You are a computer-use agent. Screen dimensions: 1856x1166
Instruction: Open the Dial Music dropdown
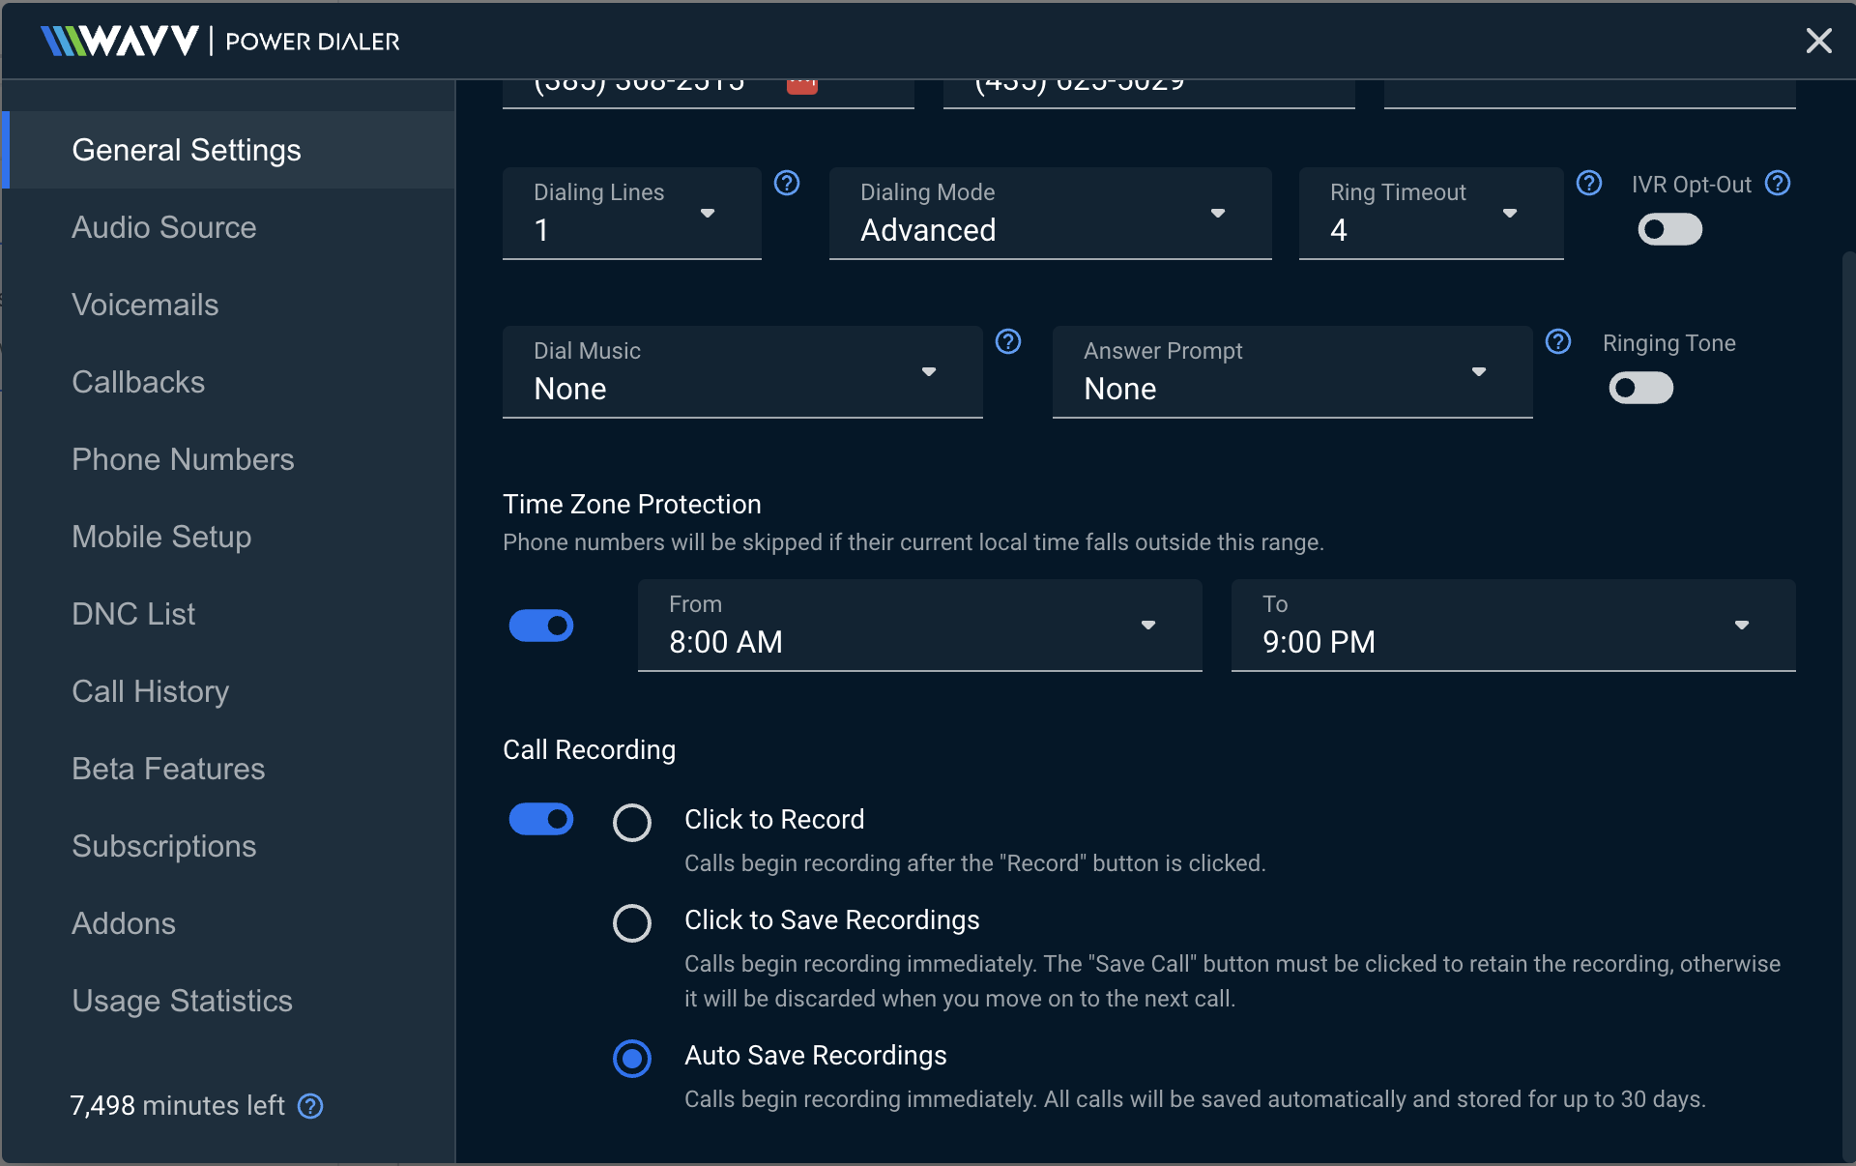[742, 371]
